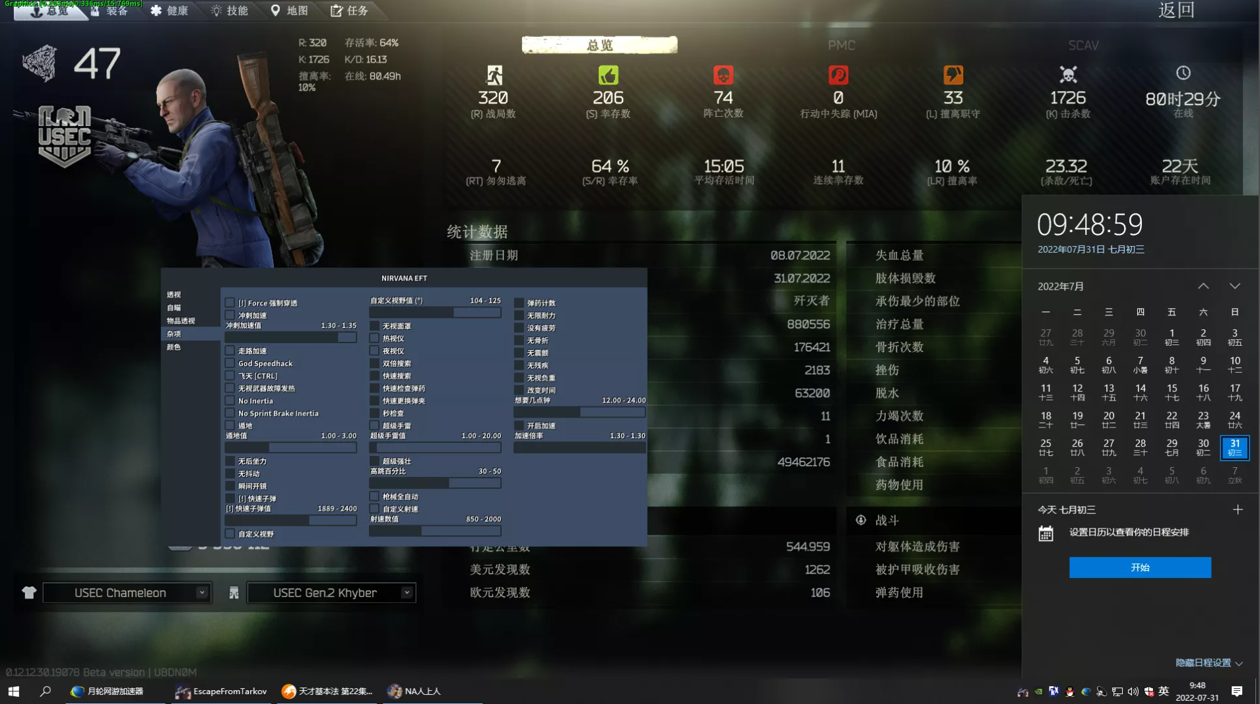This screenshot has width=1260, height=704.
Task: Click the running-man raid count icon
Action: point(494,75)
